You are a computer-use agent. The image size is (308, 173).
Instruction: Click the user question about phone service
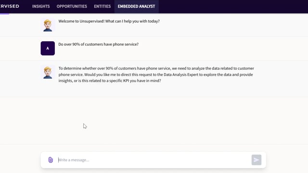98,44
